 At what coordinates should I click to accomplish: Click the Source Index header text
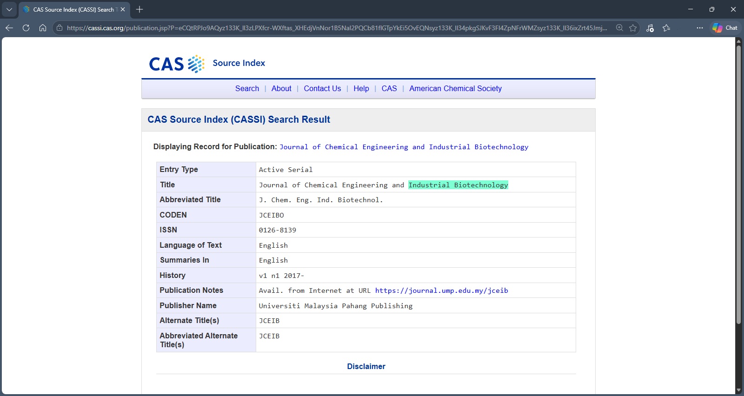pos(239,63)
